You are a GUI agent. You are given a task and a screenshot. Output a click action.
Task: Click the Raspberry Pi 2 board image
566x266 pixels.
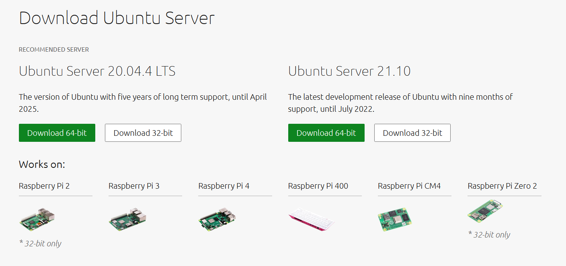[x=37, y=219]
